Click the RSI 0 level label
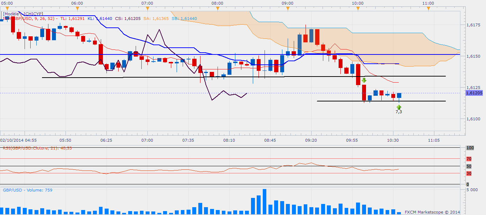 (x=467, y=184)
